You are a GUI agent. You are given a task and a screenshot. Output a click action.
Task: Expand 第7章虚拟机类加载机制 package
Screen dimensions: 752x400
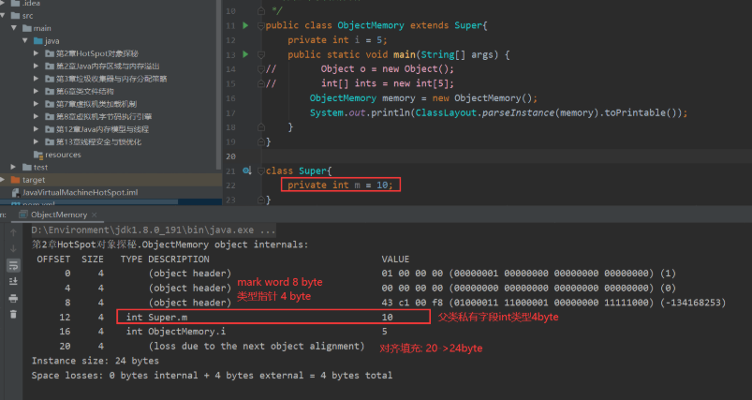point(36,104)
